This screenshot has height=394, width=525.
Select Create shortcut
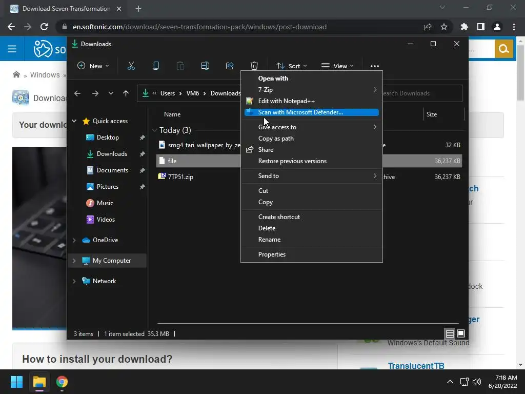coord(312,217)
